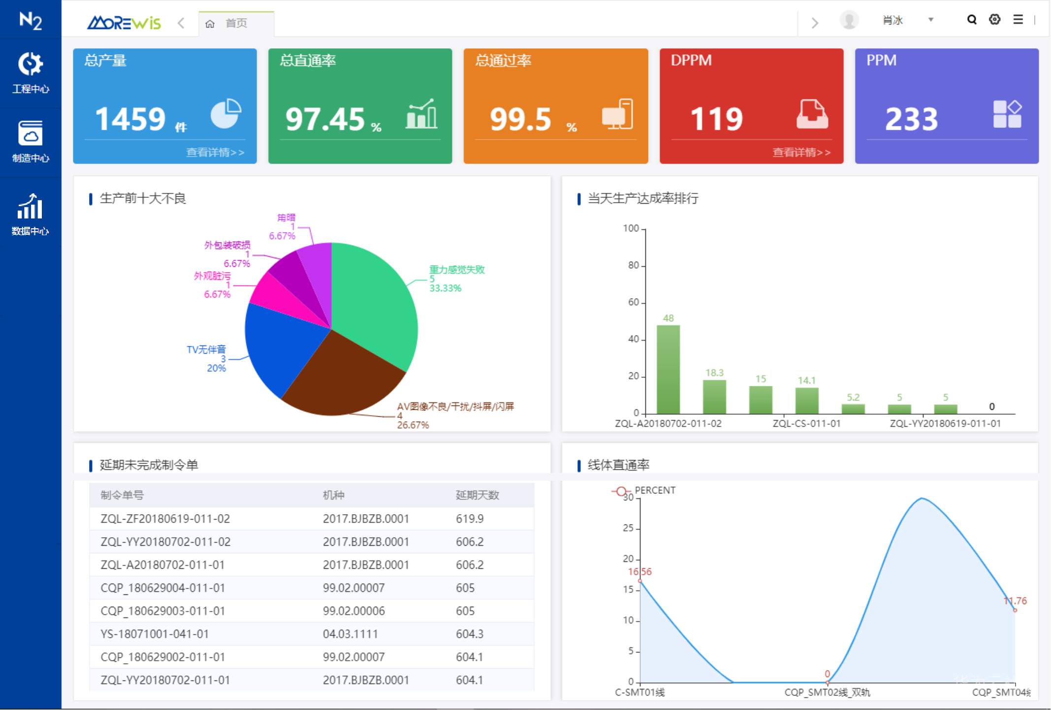Viewport: 1051px width, 710px height.
Task: Click the grid icon in PPM card
Action: [x=1007, y=114]
